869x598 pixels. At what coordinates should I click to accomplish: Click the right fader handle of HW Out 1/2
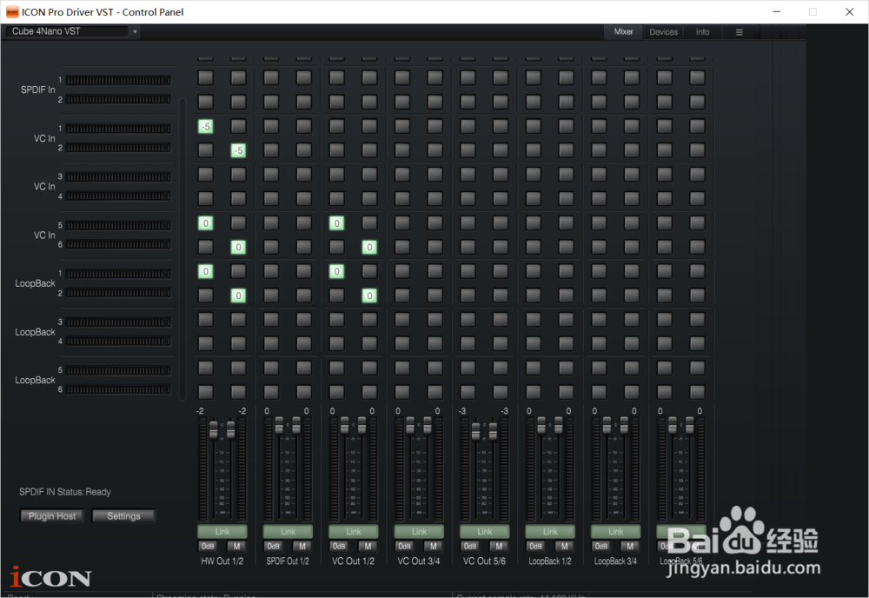(230, 429)
